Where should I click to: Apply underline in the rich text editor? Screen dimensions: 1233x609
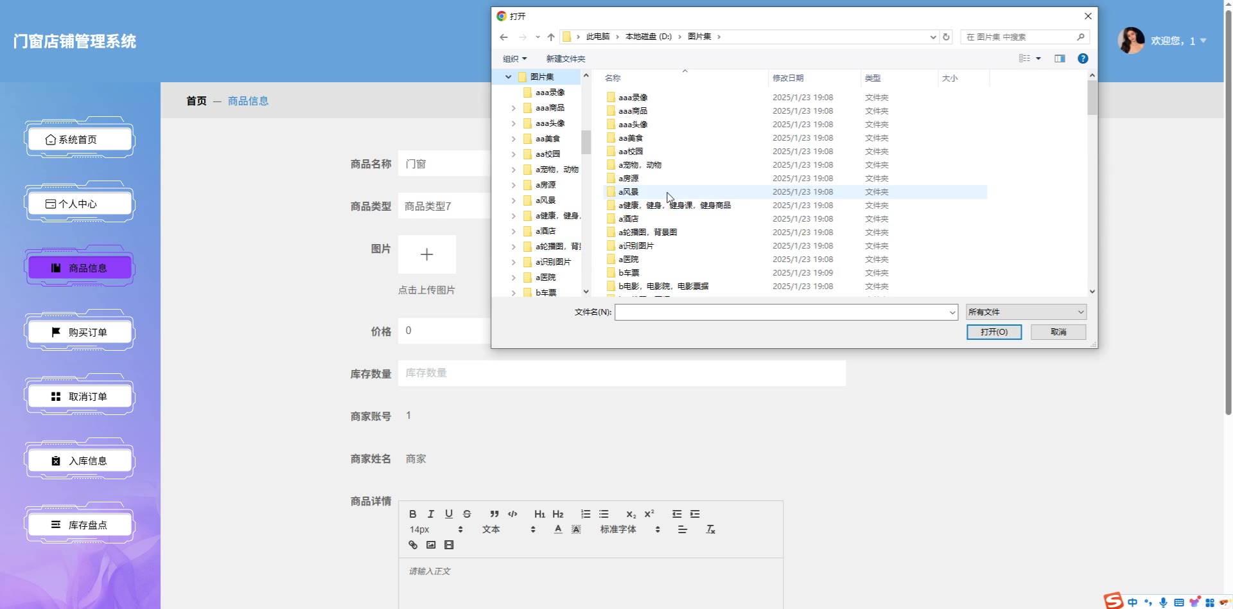point(449,514)
